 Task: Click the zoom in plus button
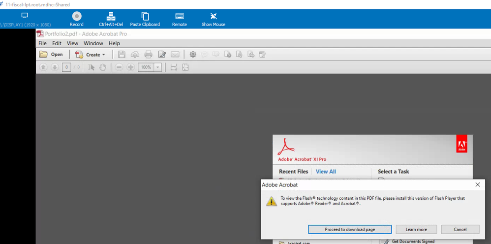point(130,67)
